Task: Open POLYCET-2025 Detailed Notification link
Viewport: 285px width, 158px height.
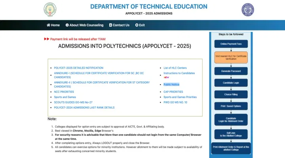Action: tap(79, 68)
